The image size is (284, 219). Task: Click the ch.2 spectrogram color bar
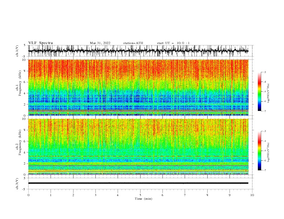[259, 151]
